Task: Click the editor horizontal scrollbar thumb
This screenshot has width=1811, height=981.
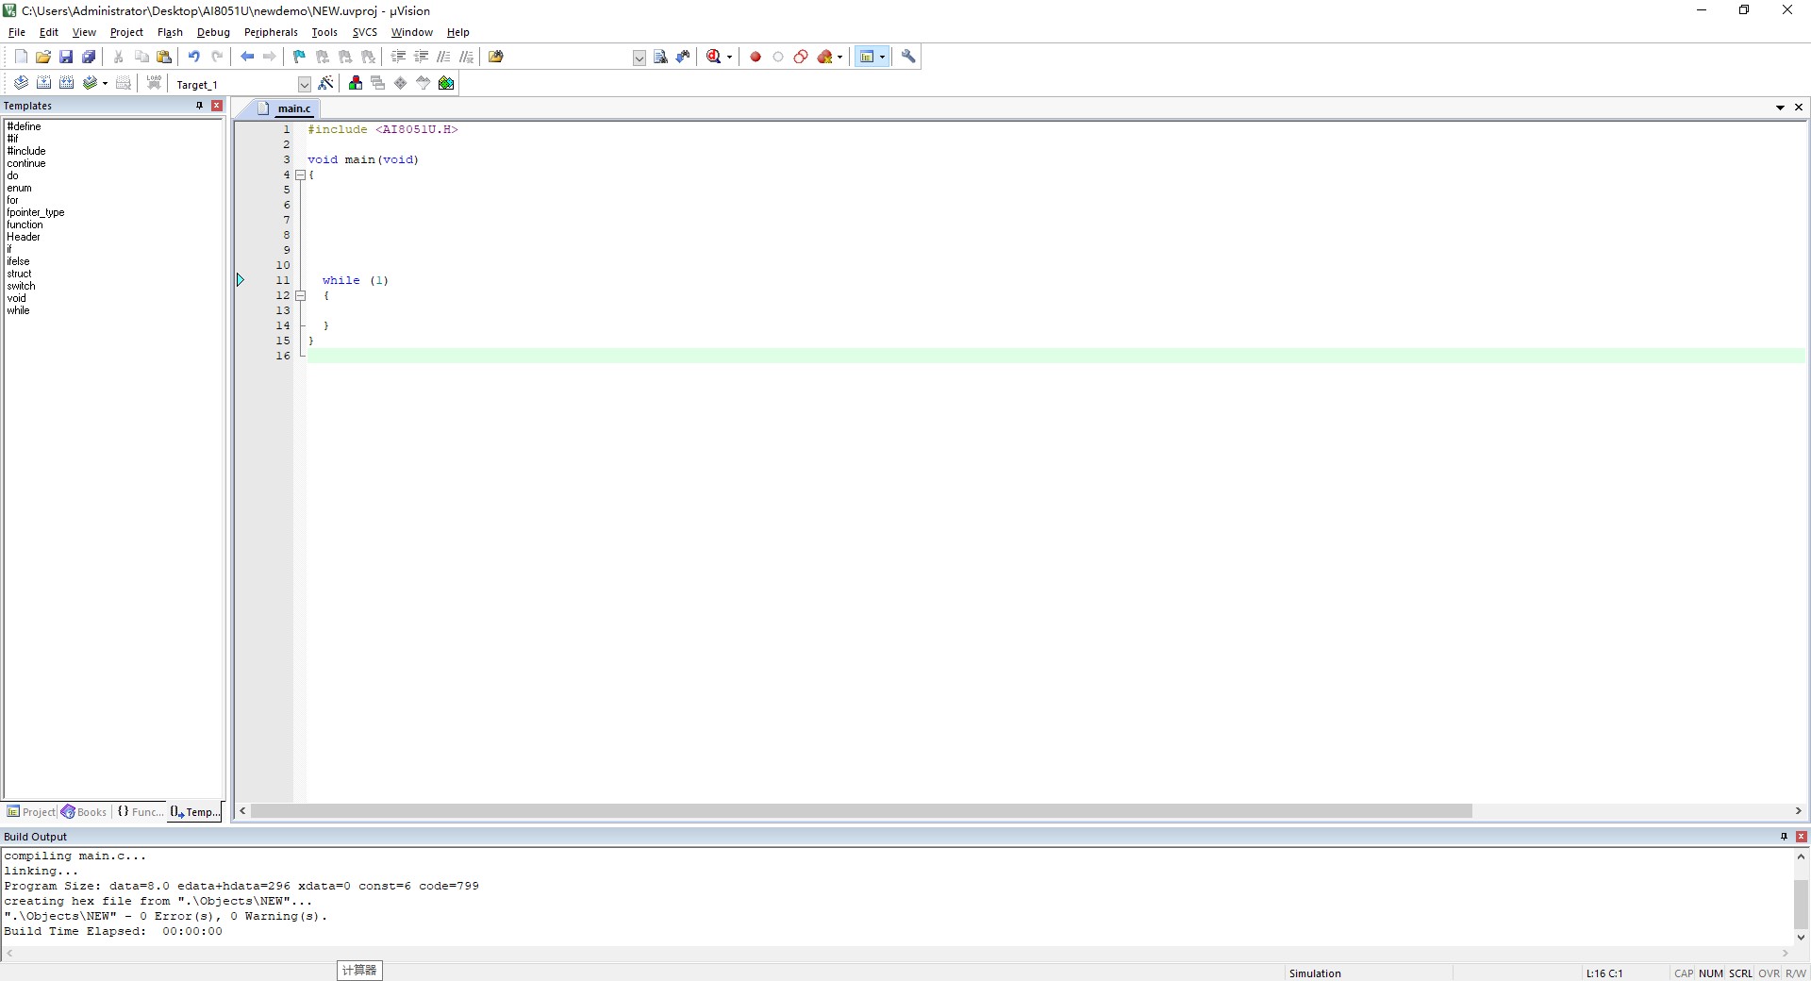Action: (x=861, y=811)
